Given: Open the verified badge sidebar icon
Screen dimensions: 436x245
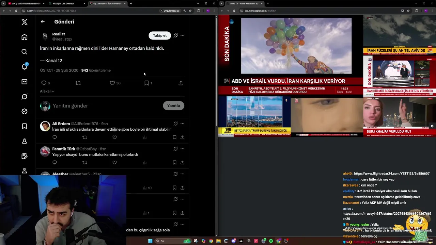Looking at the screenshot, I should [24, 111].
